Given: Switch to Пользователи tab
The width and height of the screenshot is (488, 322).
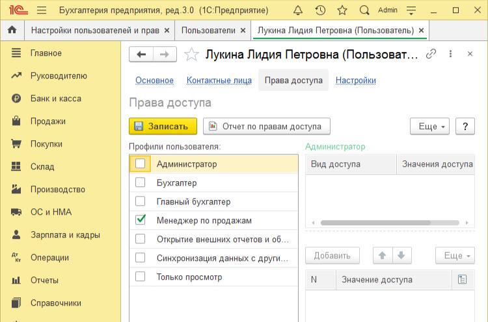Looking at the screenshot, I should point(208,31).
